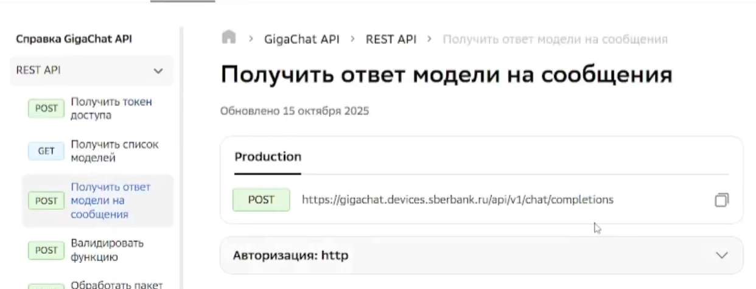Screen dimensions: 756x289
Task: Go to REST API breadcrumb link
Action: (391, 39)
